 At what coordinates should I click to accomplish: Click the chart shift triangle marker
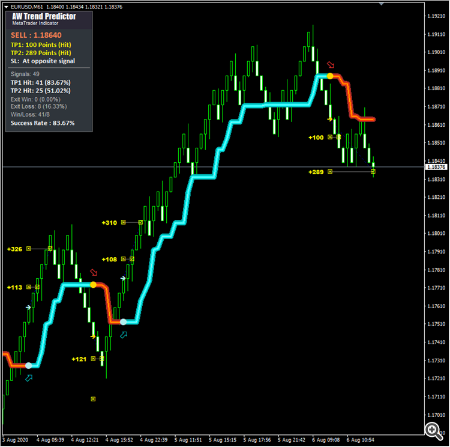click(381, 4)
